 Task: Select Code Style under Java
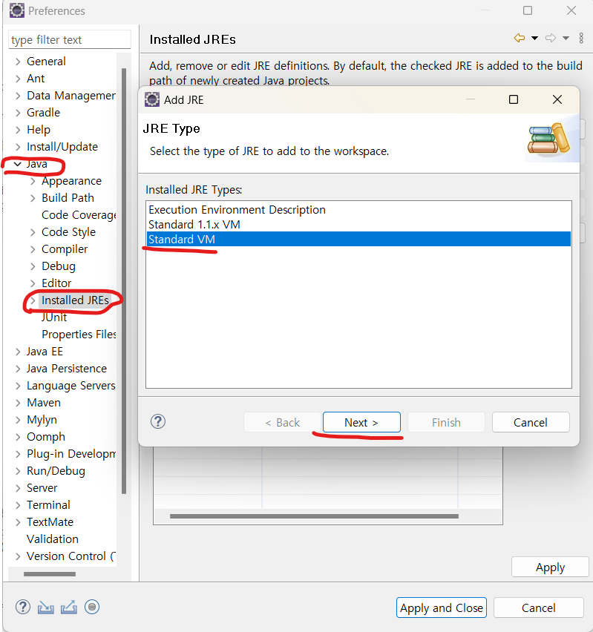[x=68, y=232]
